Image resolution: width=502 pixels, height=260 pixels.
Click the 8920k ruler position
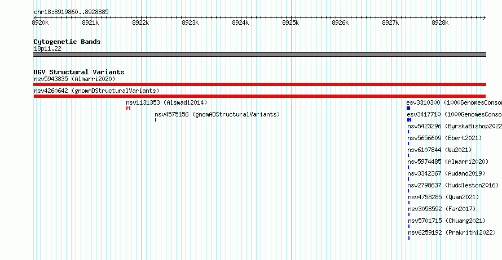tap(41, 23)
